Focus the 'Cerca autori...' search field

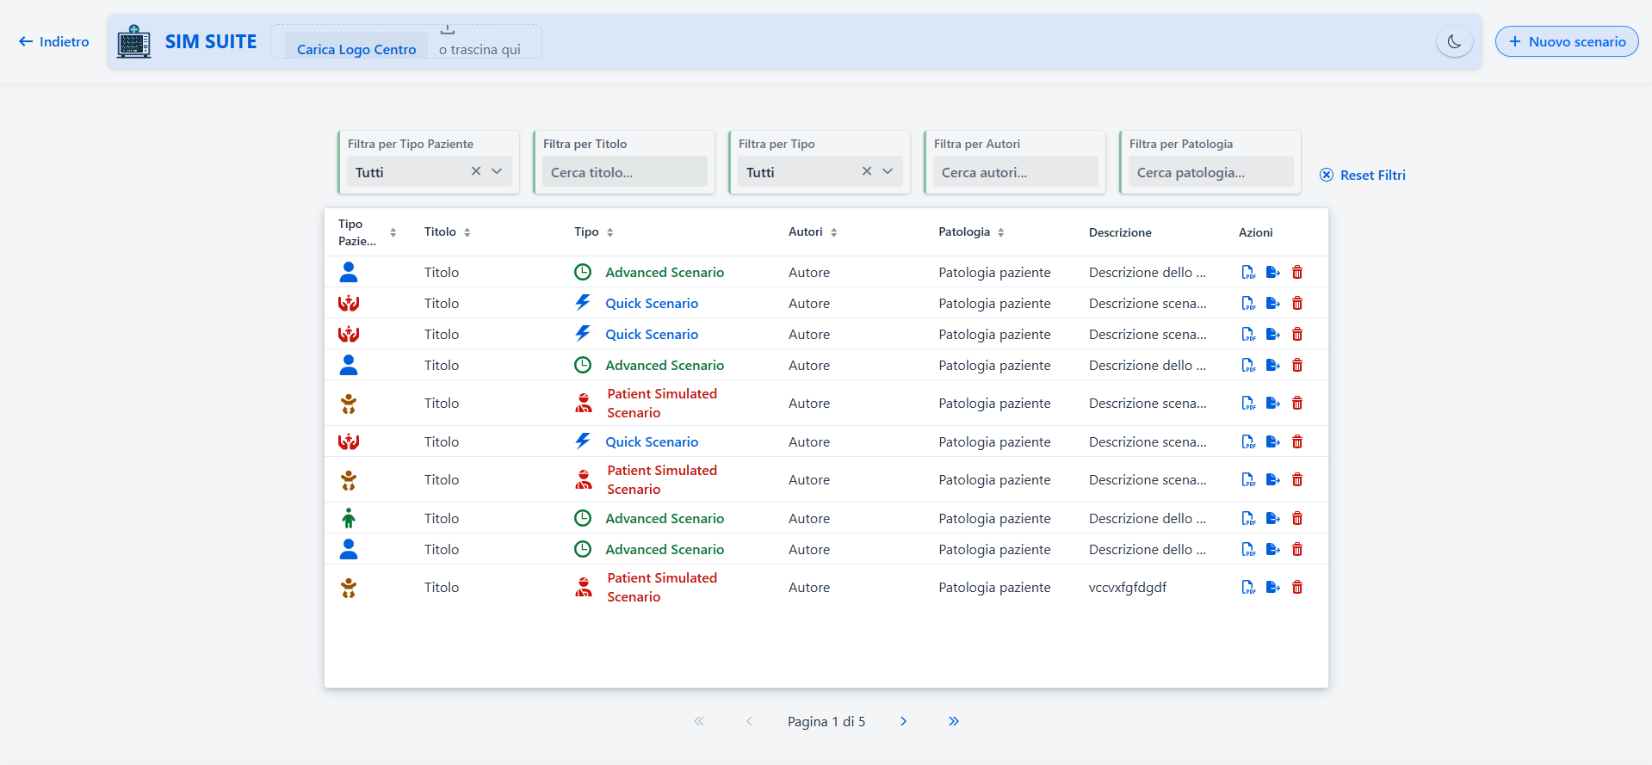1016,171
